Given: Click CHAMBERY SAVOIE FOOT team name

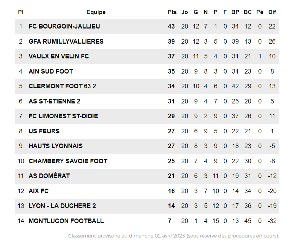Looking at the screenshot, I should tap(68, 161).
